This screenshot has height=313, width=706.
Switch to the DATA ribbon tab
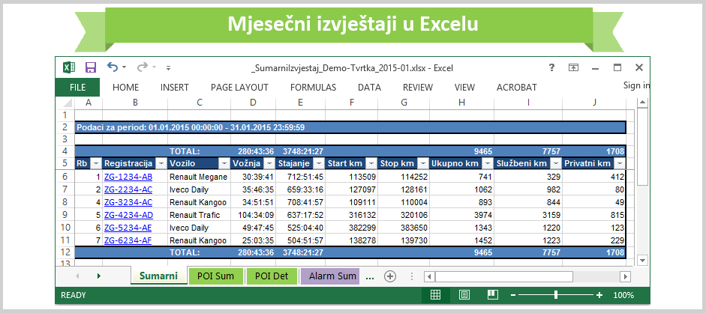pos(370,88)
